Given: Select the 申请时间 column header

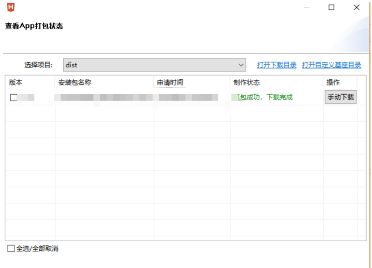Looking at the screenshot, I should pyautogui.click(x=170, y=82).
